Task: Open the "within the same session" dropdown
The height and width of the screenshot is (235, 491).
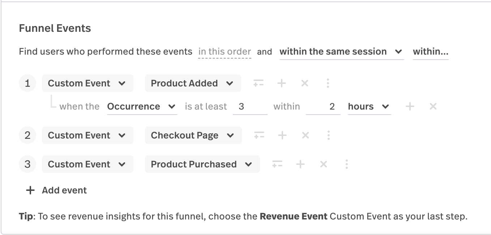Action: tap(341, 52)
